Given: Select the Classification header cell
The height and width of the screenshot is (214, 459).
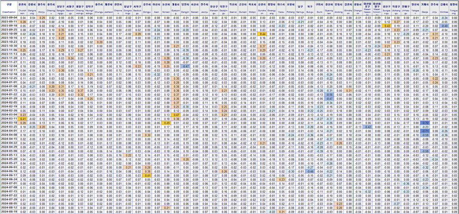Looking at the screenshot, I should [9, 8].
